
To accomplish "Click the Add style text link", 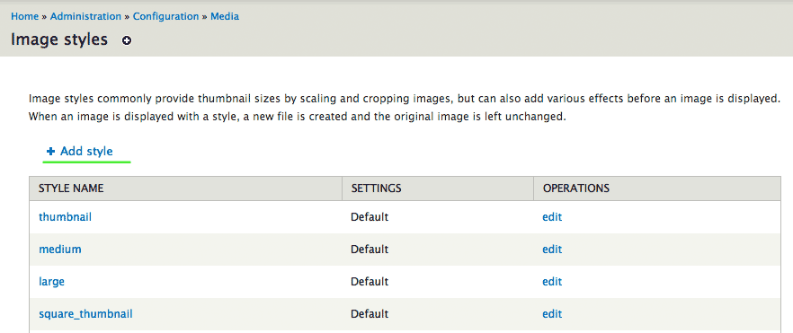I will [86, 152].
